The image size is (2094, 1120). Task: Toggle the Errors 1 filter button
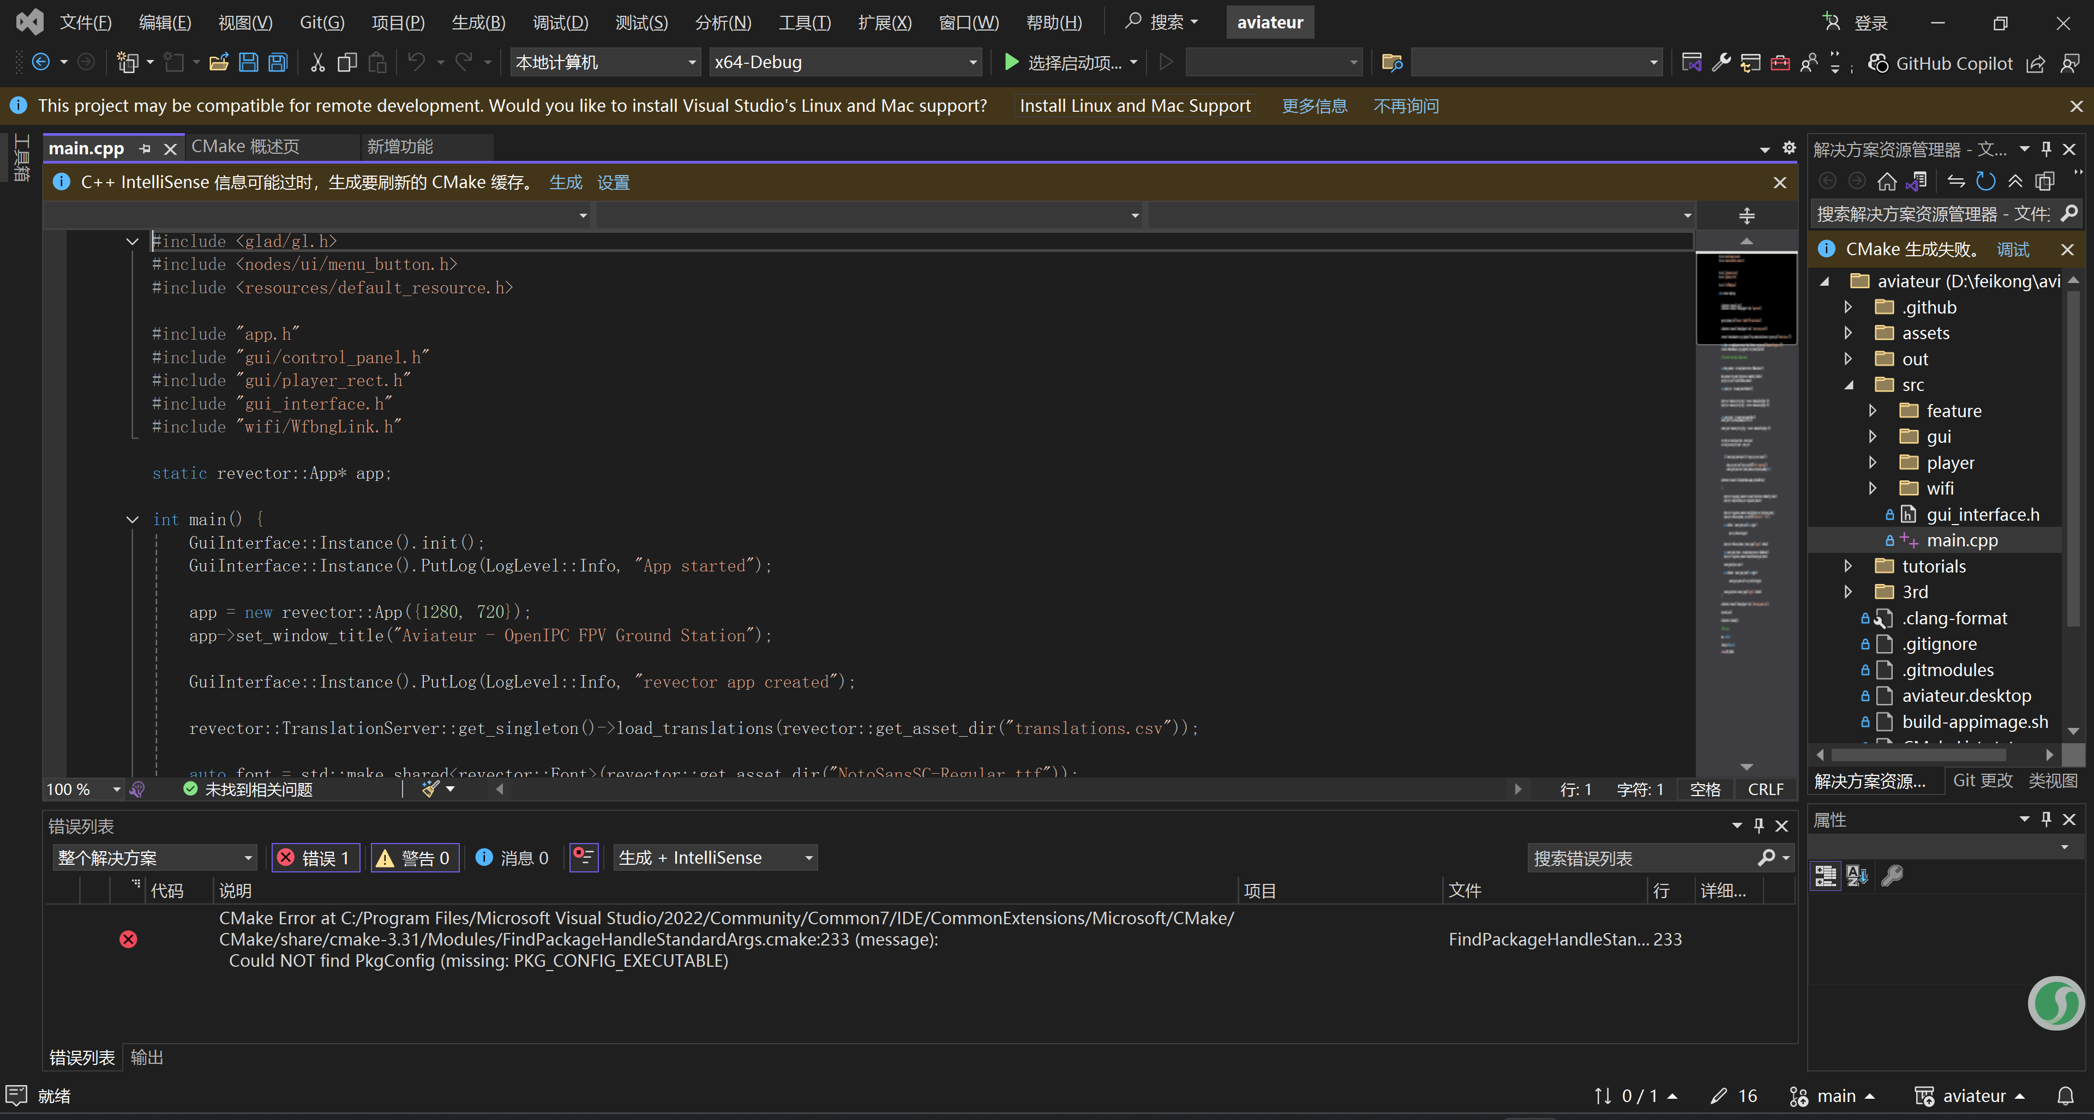tap(315, 858)
